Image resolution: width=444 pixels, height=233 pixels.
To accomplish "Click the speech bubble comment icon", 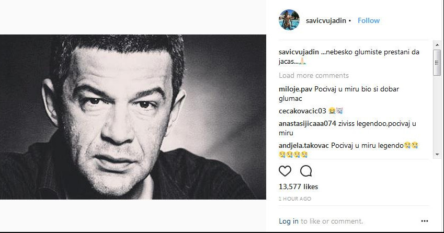I will pyautogui.click(x=306, y=171).
